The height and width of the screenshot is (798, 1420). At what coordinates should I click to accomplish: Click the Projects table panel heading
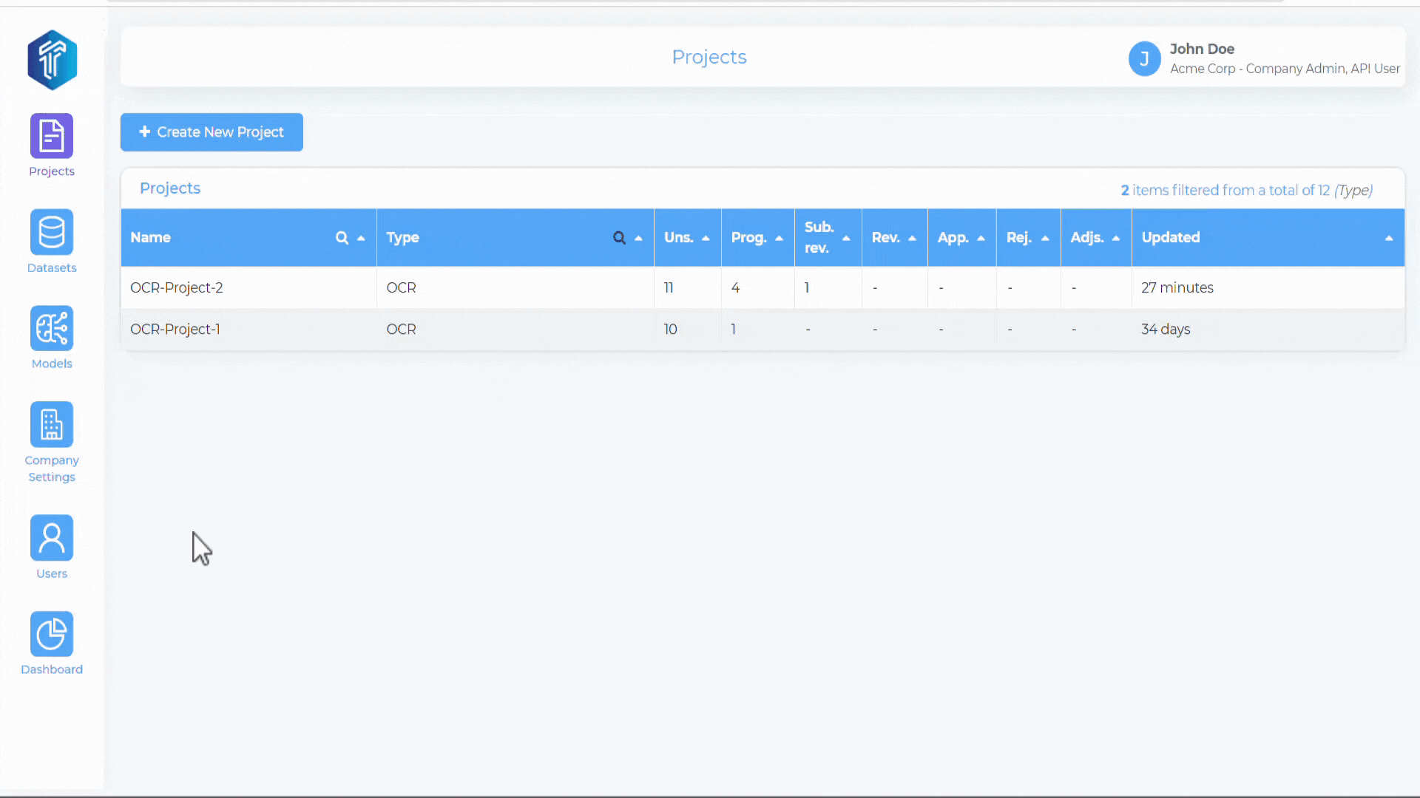tap(170, 188)
